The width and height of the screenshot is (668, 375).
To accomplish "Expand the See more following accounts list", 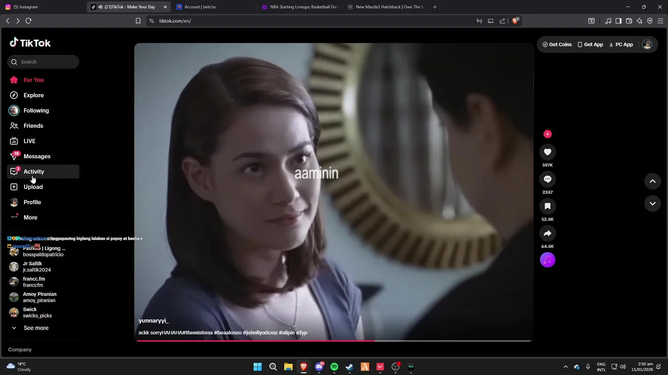I will [x=30, y=328].
